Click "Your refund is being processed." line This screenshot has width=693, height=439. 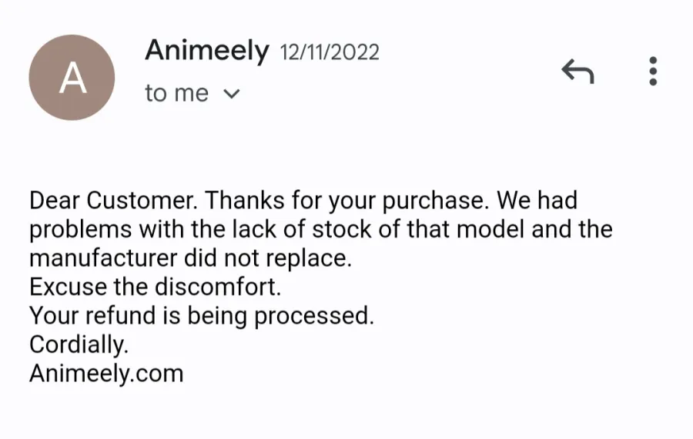point(202,316)
